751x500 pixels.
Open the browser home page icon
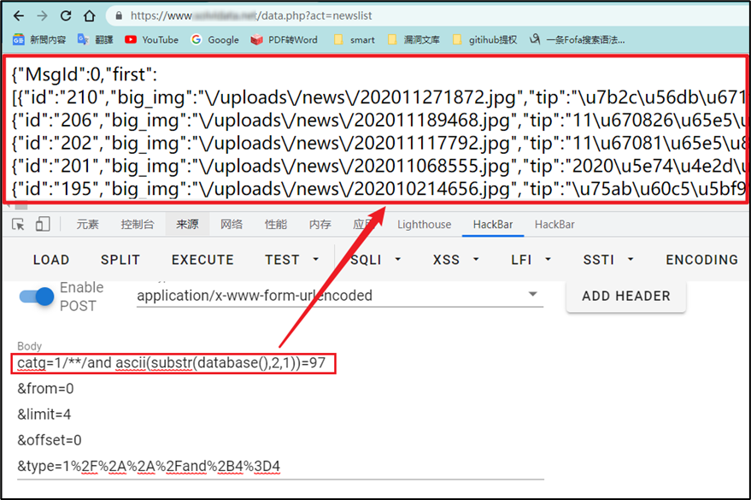click(x=89, y=15)
